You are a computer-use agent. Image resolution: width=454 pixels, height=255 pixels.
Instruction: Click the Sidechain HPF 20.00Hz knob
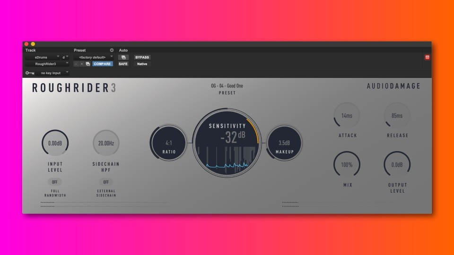tap(106, 143)
